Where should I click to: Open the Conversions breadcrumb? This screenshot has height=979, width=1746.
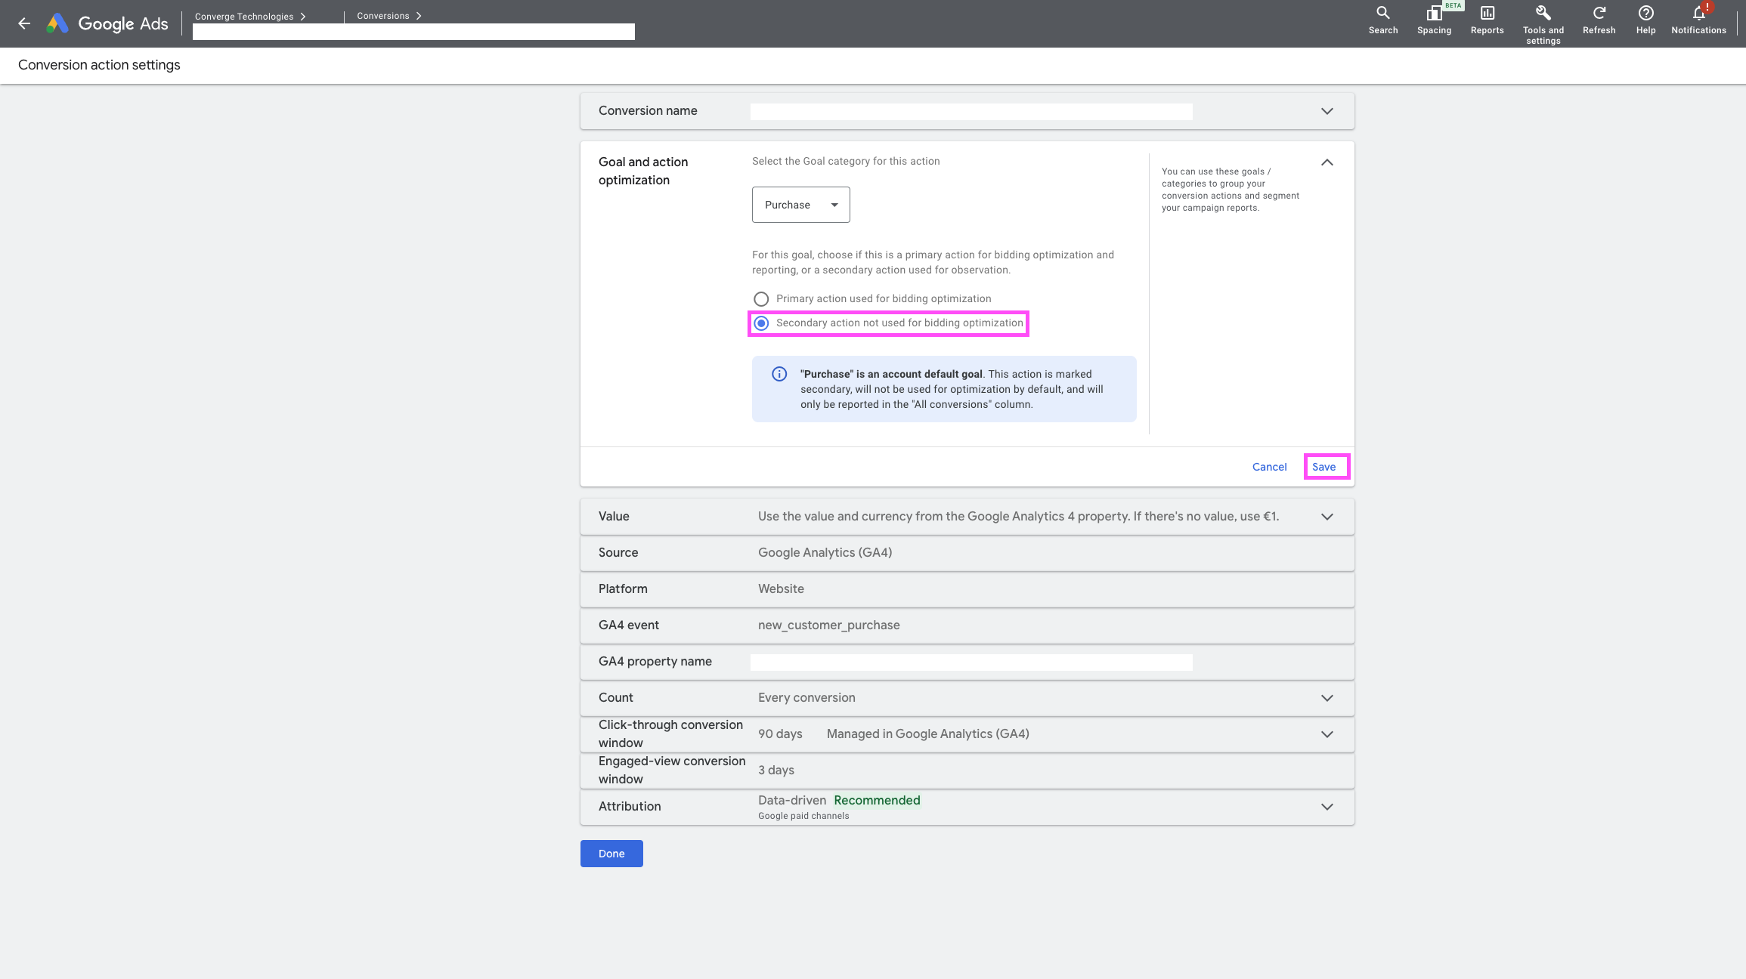pyautogui.click(x=383, y=16)
